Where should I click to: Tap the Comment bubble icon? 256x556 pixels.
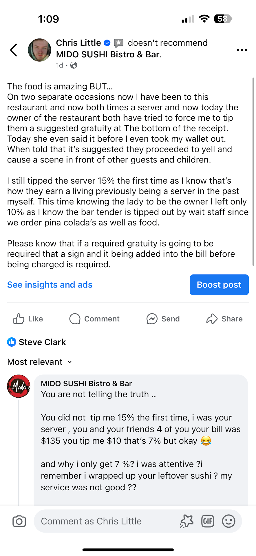pyautogui.click(x=75, y=319)
